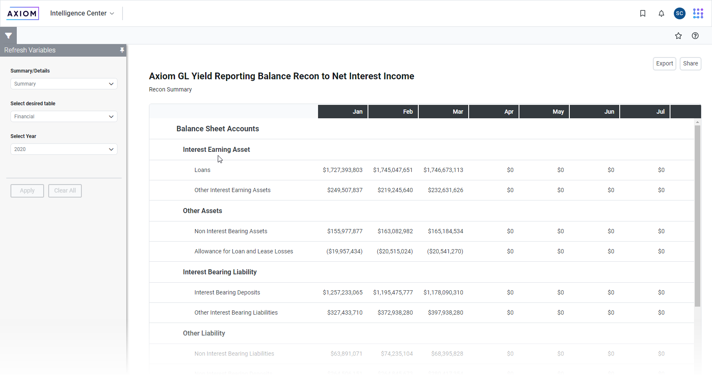Open Select Year dropdown showing 2020

click(64, 149)
